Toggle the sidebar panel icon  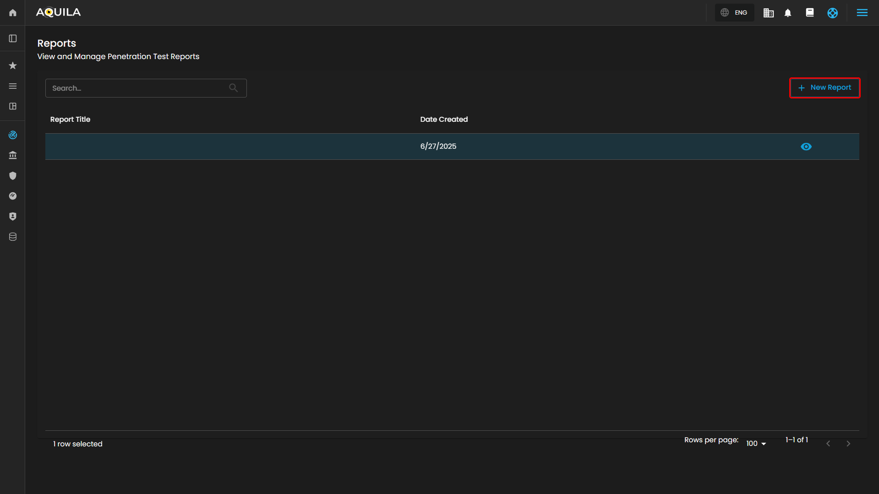pos(13,38)
